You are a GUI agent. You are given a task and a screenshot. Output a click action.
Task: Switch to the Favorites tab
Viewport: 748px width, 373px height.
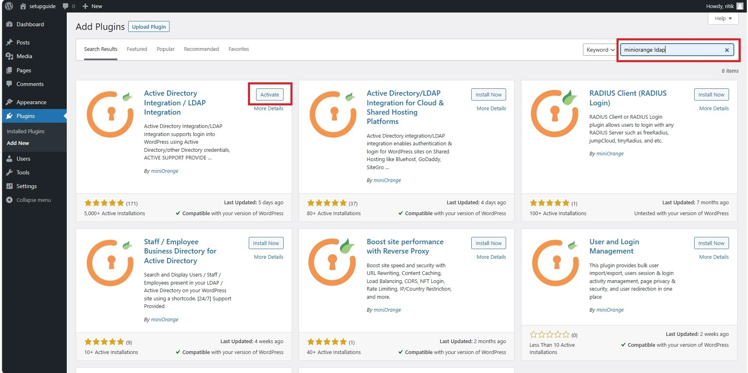(239, 49)
